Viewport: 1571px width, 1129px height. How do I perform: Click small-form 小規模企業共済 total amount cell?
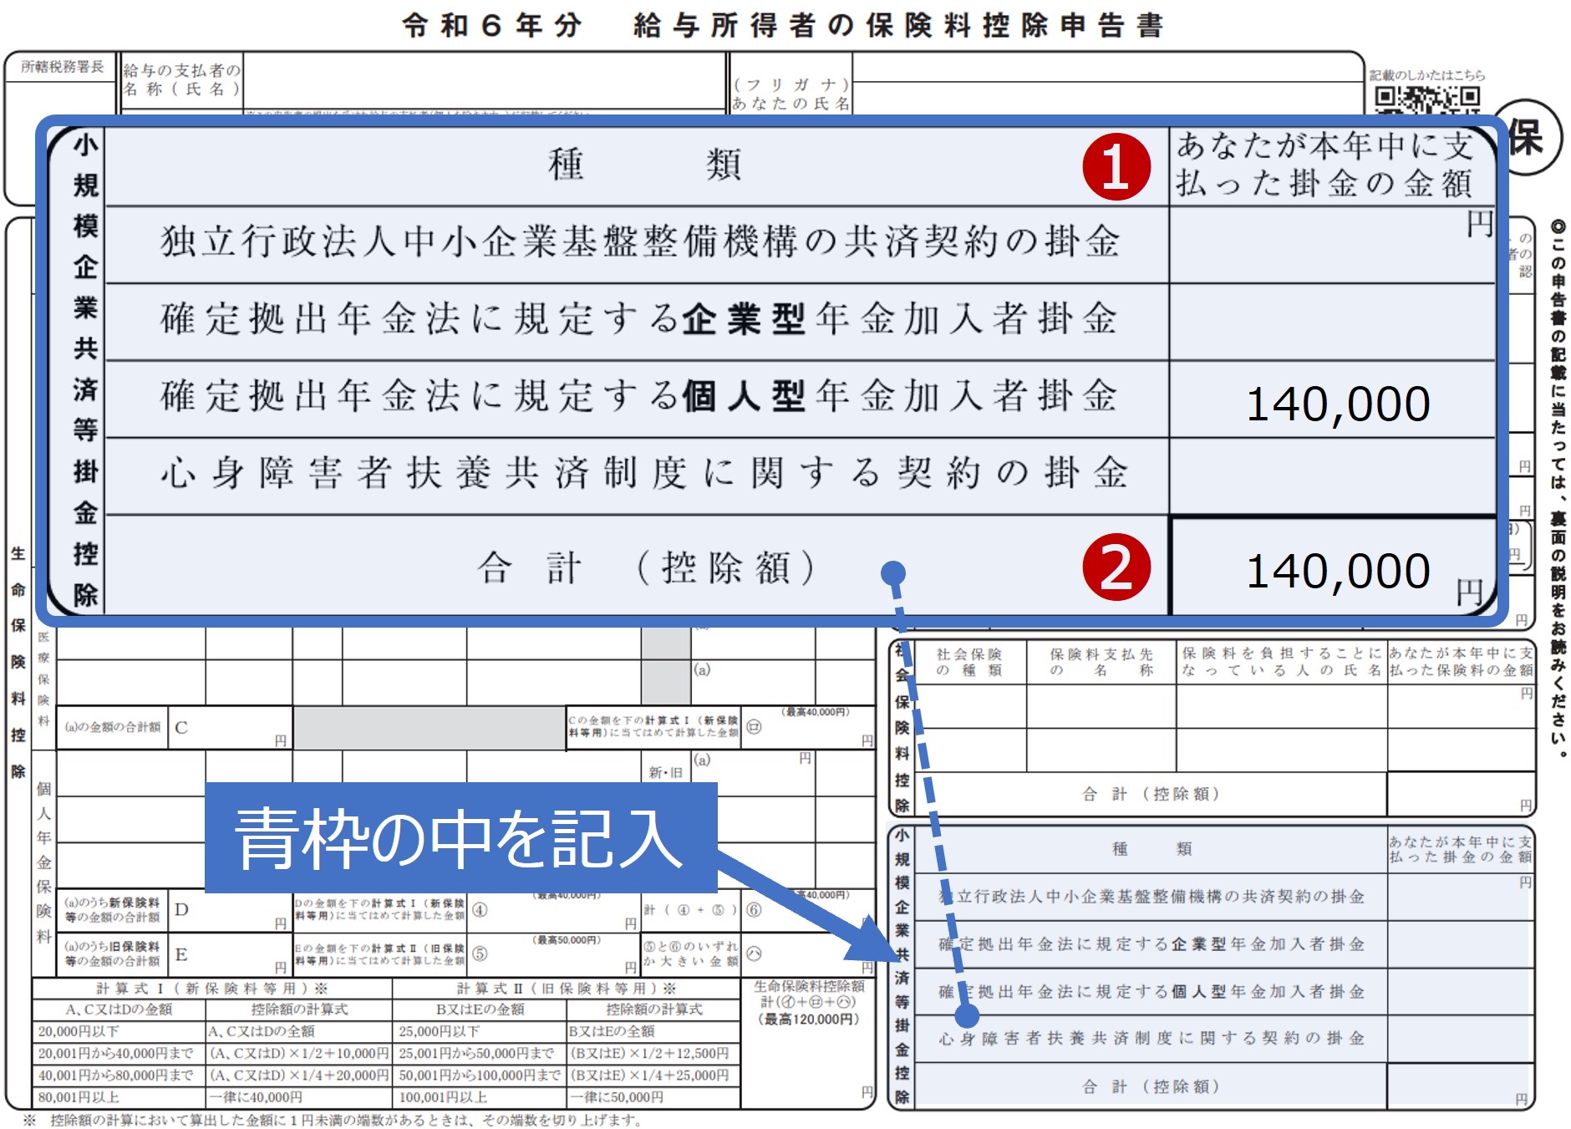(1461, 1086)
